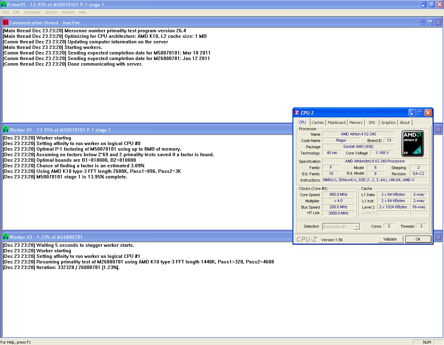Screen dimensions: 444x345
Task: Click the L1 Data cache value 2 x 64 KBytes
Action: [393, 195]
